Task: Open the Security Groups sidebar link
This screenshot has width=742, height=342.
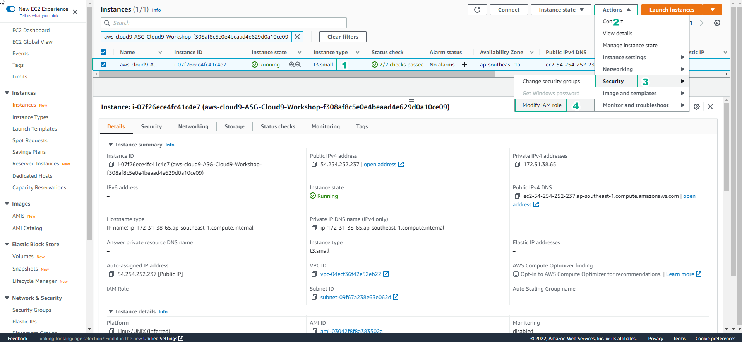Action: (x=32, y=310)
